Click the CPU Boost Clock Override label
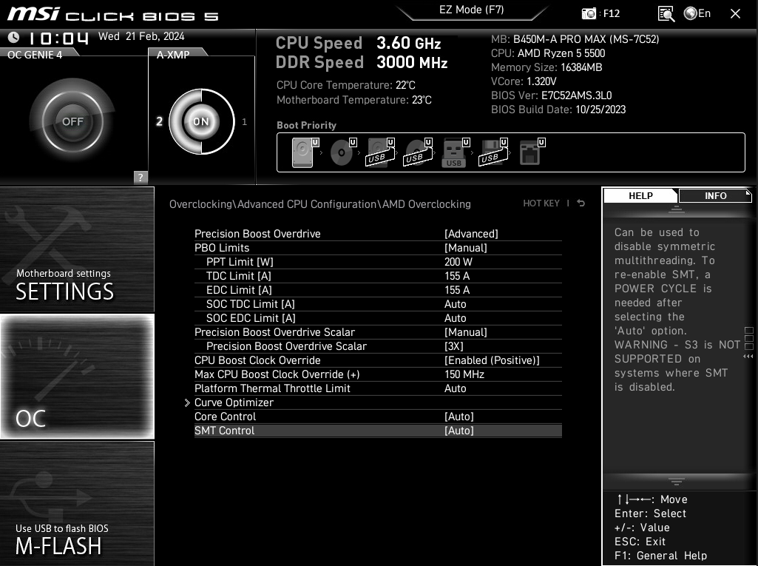Image resolution: width=758 pixels, height=566 pixels. tap(257, 360)
